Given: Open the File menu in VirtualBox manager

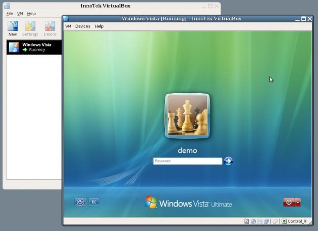Looking at the screenshot, I should (x=10, y=14).
